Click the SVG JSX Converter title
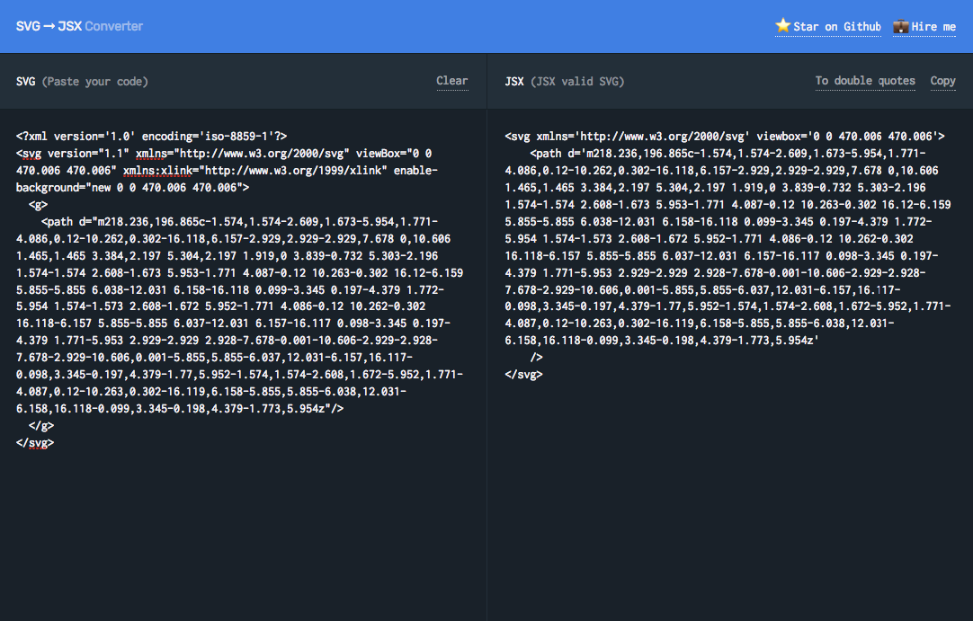This screenshot has width=973, height=621. click(x=79, y=26)
